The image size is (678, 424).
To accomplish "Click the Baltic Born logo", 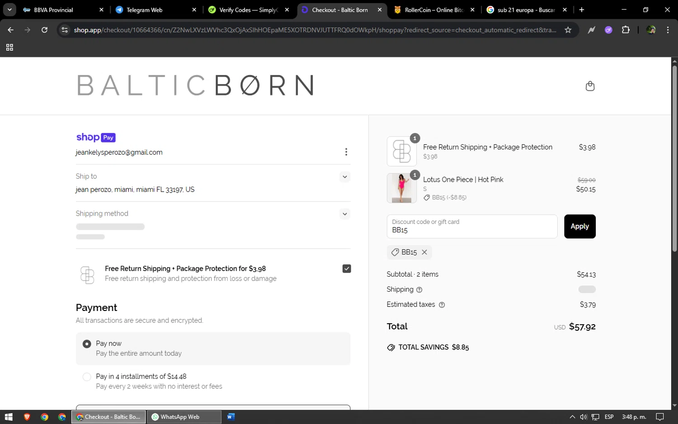I will coord(195,85).
